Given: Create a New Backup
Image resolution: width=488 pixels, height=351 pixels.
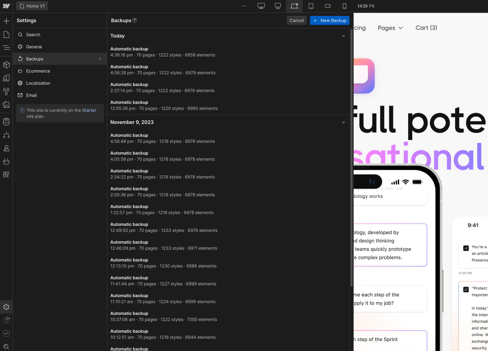Looking at the screenshot, I should 329,20.
